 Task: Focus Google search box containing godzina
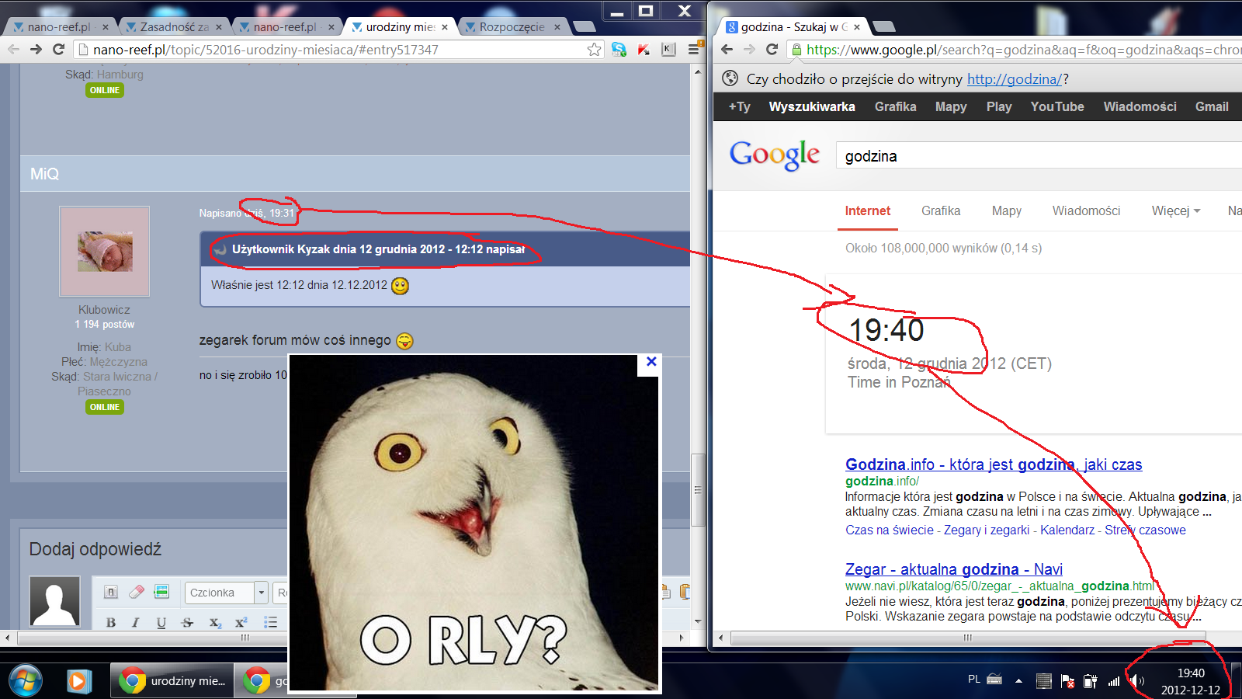pos(1040,156)
